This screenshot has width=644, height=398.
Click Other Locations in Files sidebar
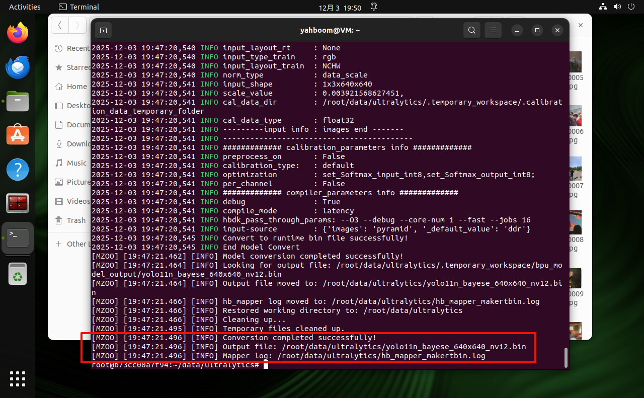[x=73, y=244]
